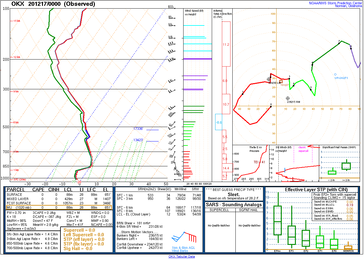The width and height of the screenshot is (364, 259).
Task: Select the highlighted MU (1020 mb) parcel row
Action: [x=59, y=207]
